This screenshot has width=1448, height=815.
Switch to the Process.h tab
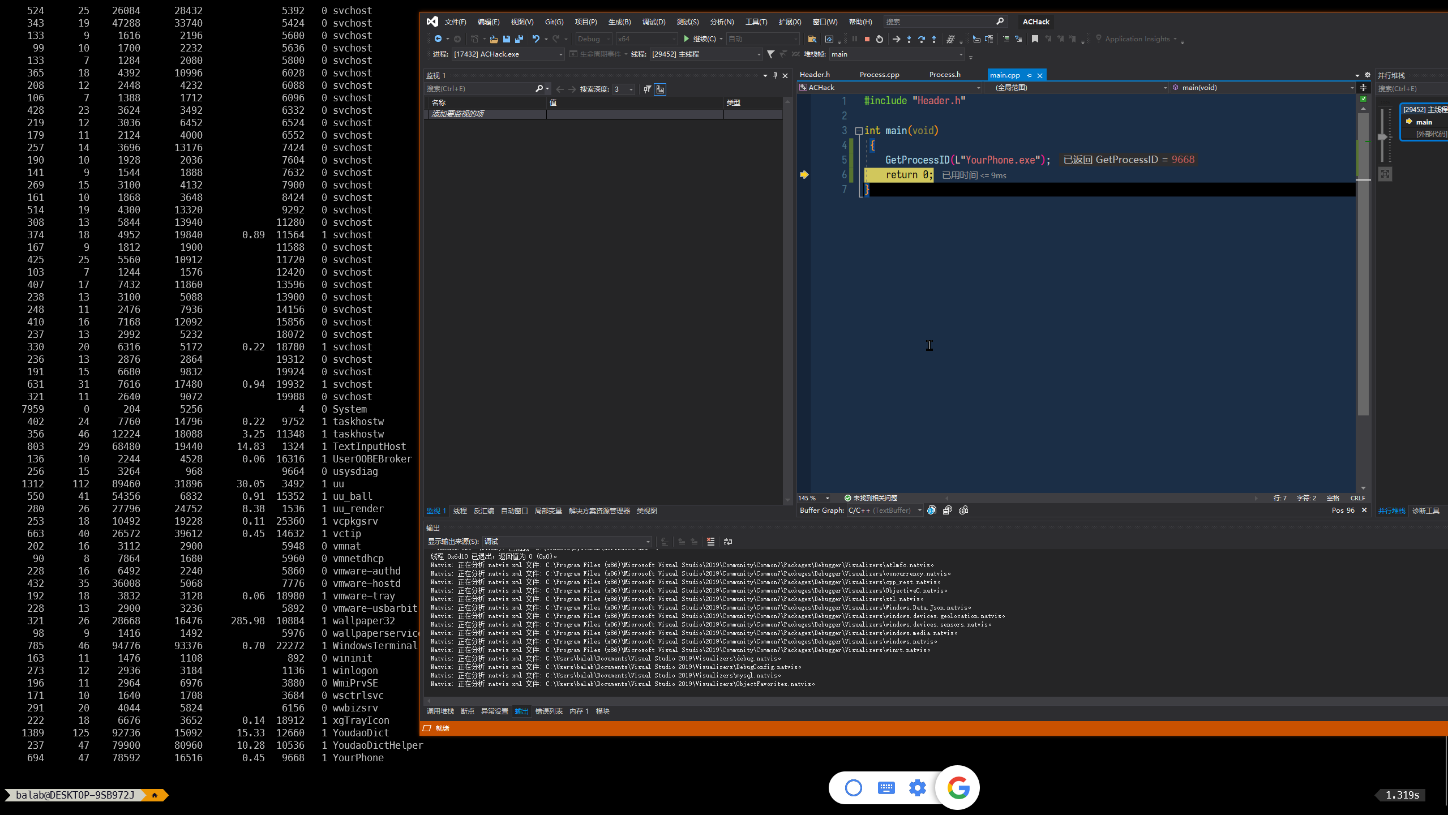pyautogui.click(x=945, y=75)
